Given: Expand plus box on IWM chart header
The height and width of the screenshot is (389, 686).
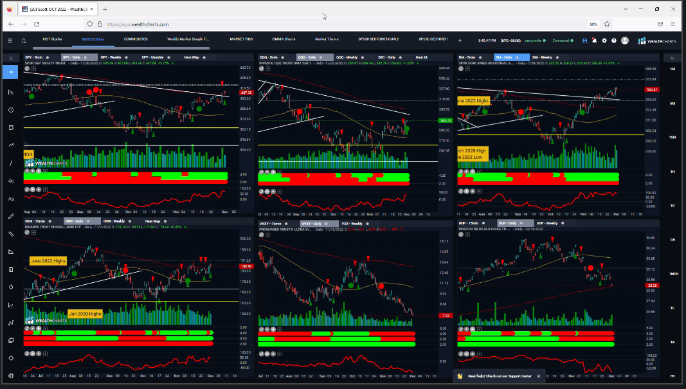Looking at the screenshot, I should (33, 232).
